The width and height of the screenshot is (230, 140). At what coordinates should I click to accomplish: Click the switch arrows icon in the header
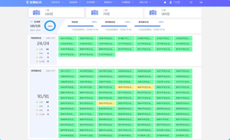coord(191,2)
